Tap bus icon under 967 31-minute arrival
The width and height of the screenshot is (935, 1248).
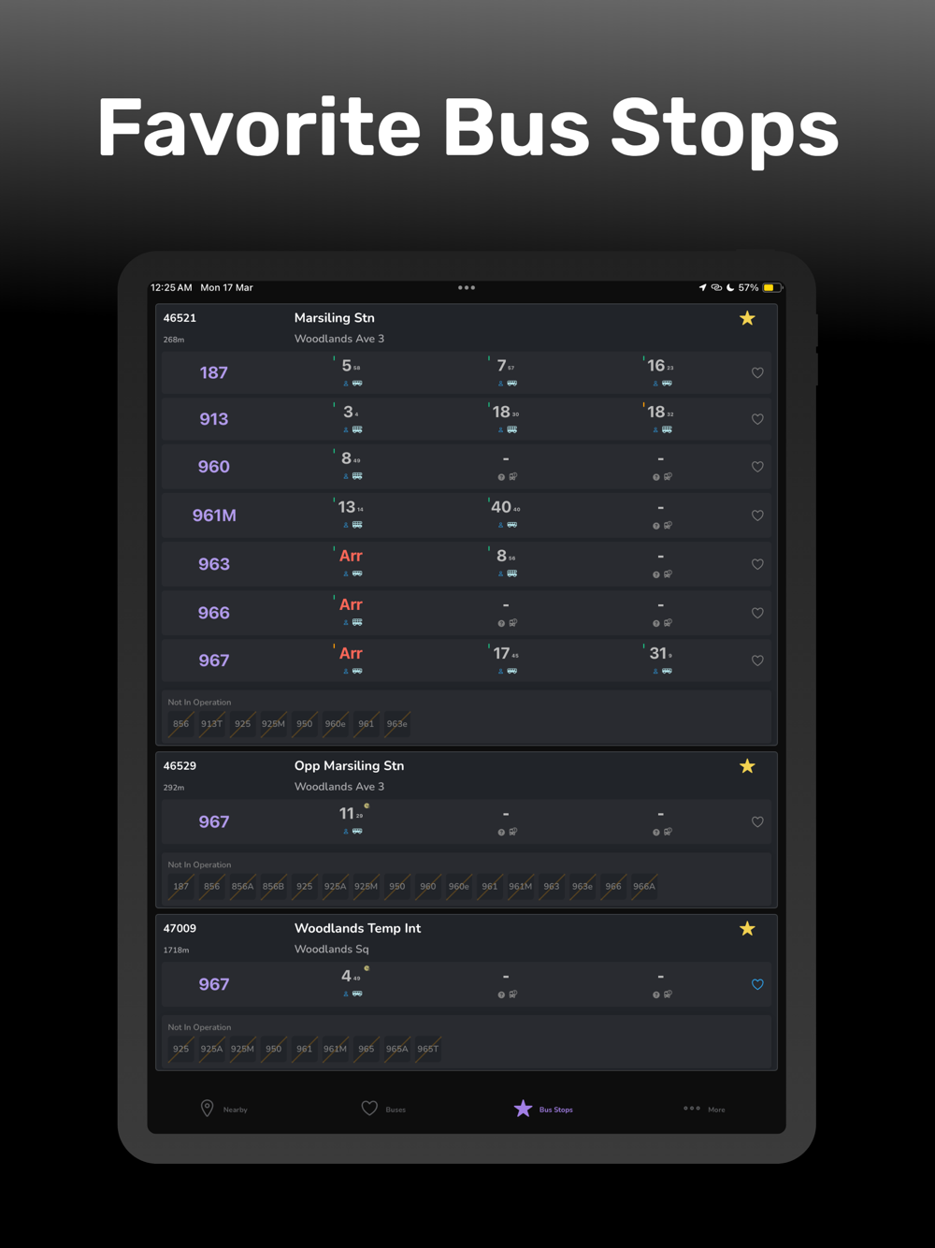pyautogui.click(x=667, y=672)
